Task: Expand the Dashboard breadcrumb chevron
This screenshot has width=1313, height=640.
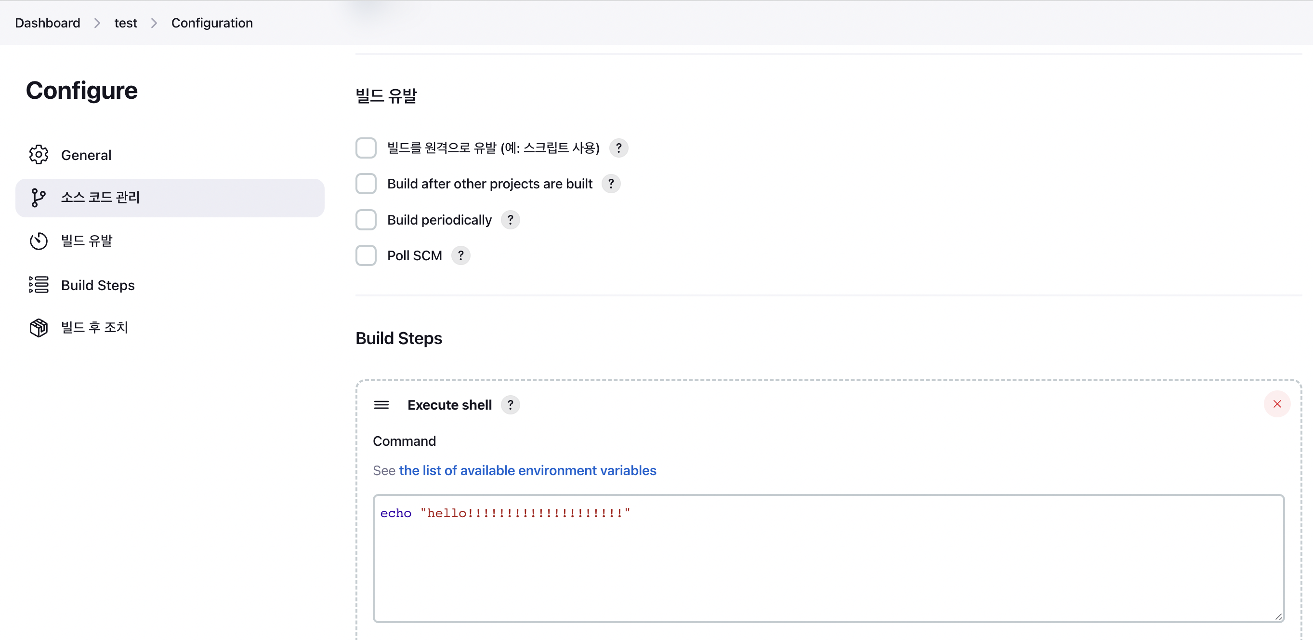Action: [x=97, y=23]
